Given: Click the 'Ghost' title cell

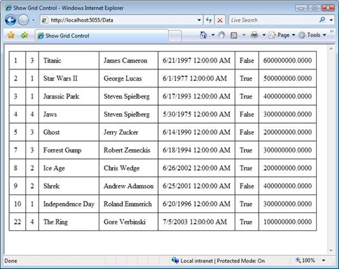Looking at the screenshot, I should (x=69, y=132).
